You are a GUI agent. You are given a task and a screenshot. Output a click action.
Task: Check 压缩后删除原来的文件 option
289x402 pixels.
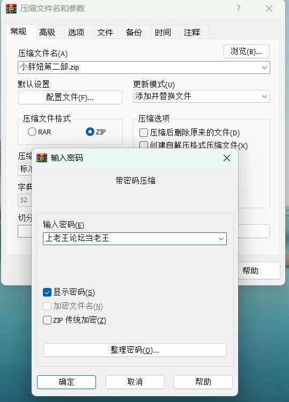(x=144, y=133)
